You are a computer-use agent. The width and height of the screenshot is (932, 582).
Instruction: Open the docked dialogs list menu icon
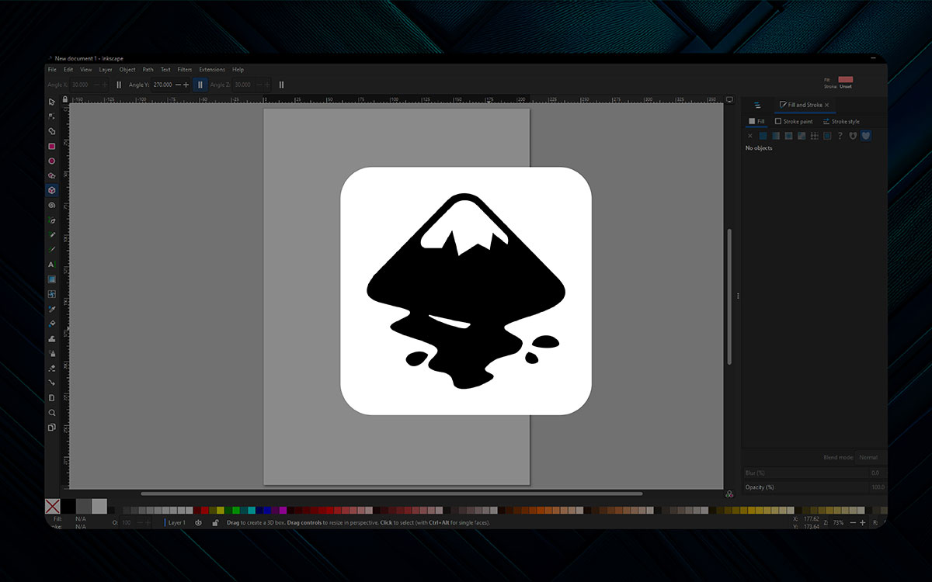click(x=756, y=105)
